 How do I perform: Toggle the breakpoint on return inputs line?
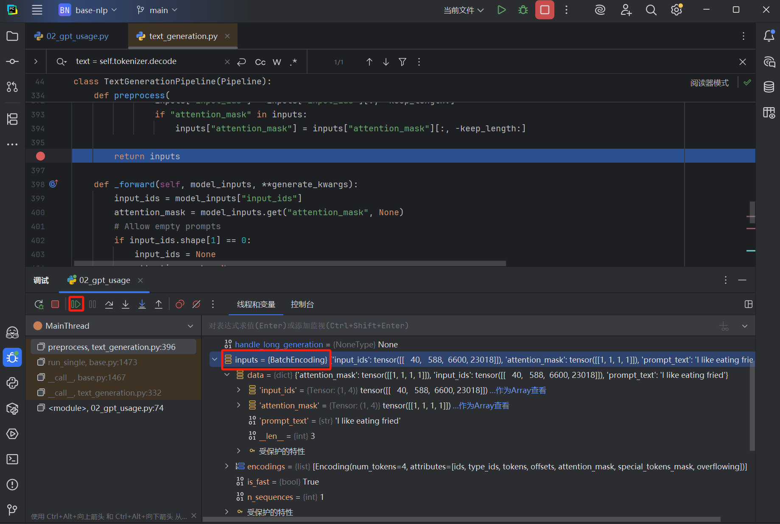coord(41,156)
